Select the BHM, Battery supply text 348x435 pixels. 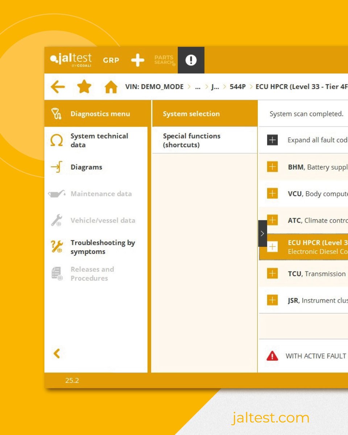(x=318, y=167)
